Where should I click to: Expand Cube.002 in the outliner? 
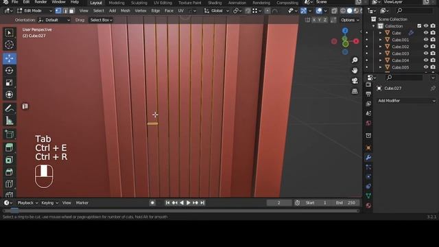[x=380, y=47]
